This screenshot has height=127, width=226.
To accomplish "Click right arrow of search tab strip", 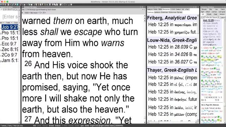I will click(x=17, y=10).
